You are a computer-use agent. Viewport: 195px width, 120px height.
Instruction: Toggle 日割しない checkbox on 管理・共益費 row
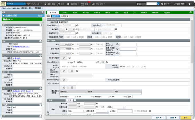pos(94,49)
